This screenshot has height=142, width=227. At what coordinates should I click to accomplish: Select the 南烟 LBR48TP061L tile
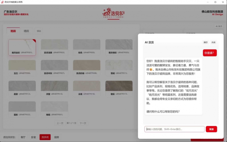tap(55, 109)
